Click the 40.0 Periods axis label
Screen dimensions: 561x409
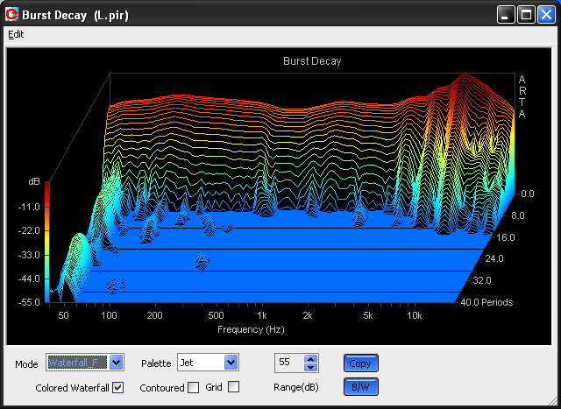[x=486, y=302]
